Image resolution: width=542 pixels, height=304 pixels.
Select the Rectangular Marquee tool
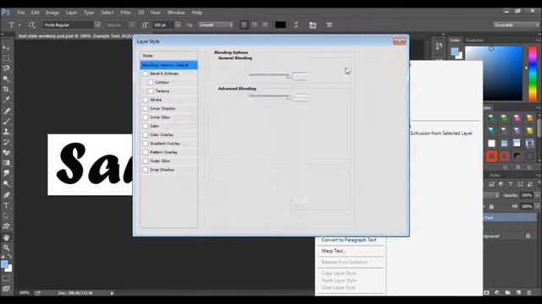click(x=6, y=58)
